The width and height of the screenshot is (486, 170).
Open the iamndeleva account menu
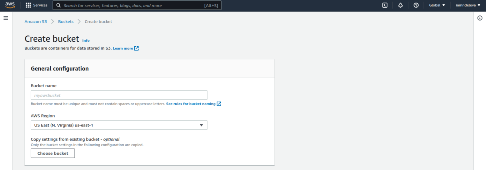(468, 5)
